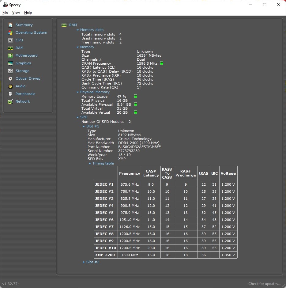Open the Motherboard section
Viewport: 286px width, 288px height.
click(x=26, y=55)
